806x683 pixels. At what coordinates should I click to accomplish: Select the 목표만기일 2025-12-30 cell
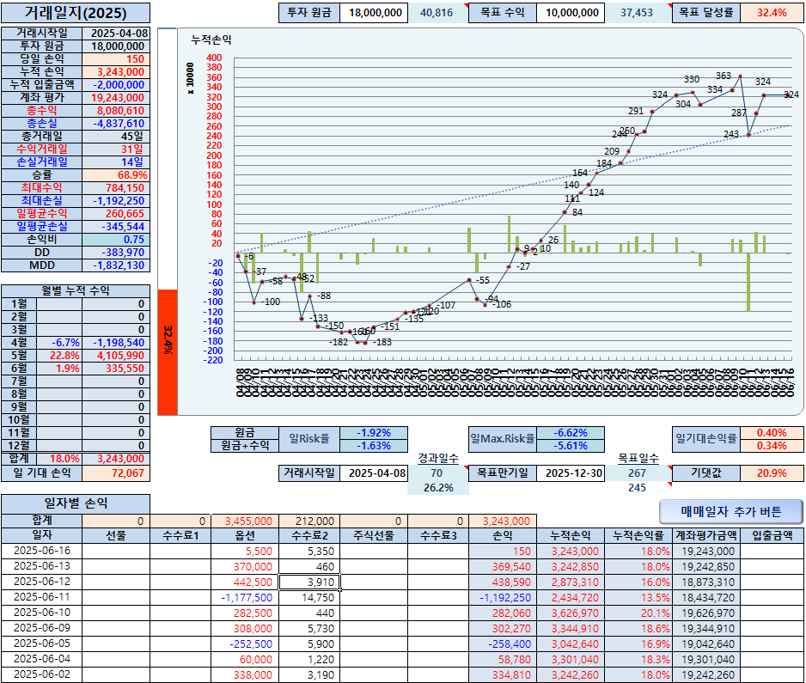(x=571, y=473)
